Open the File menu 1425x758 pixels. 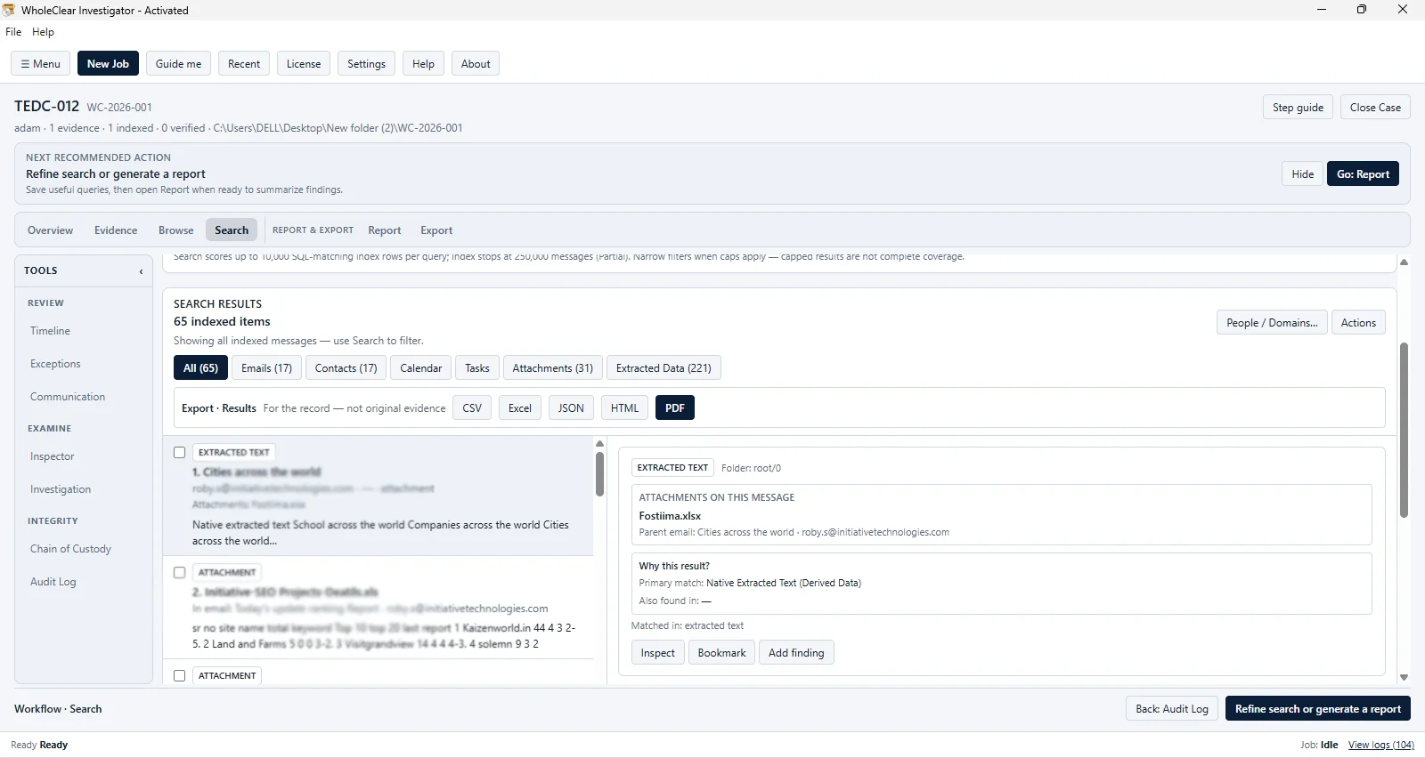click(13, 32)
